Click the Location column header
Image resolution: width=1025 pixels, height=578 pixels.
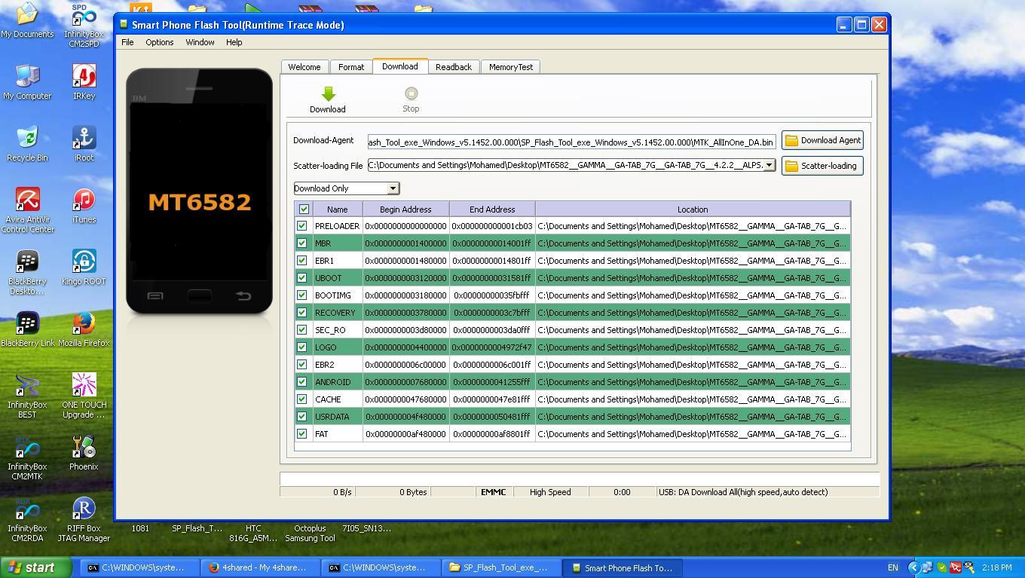[693, 209]
